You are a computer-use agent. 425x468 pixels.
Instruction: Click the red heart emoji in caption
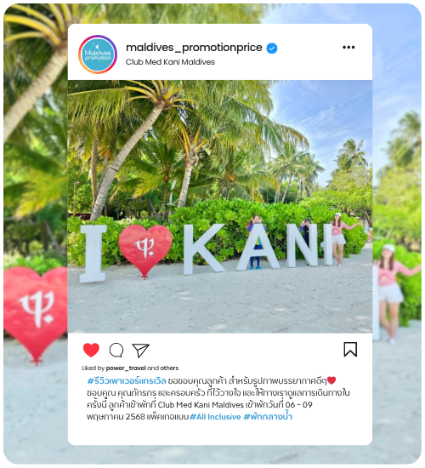click(331, 380)
